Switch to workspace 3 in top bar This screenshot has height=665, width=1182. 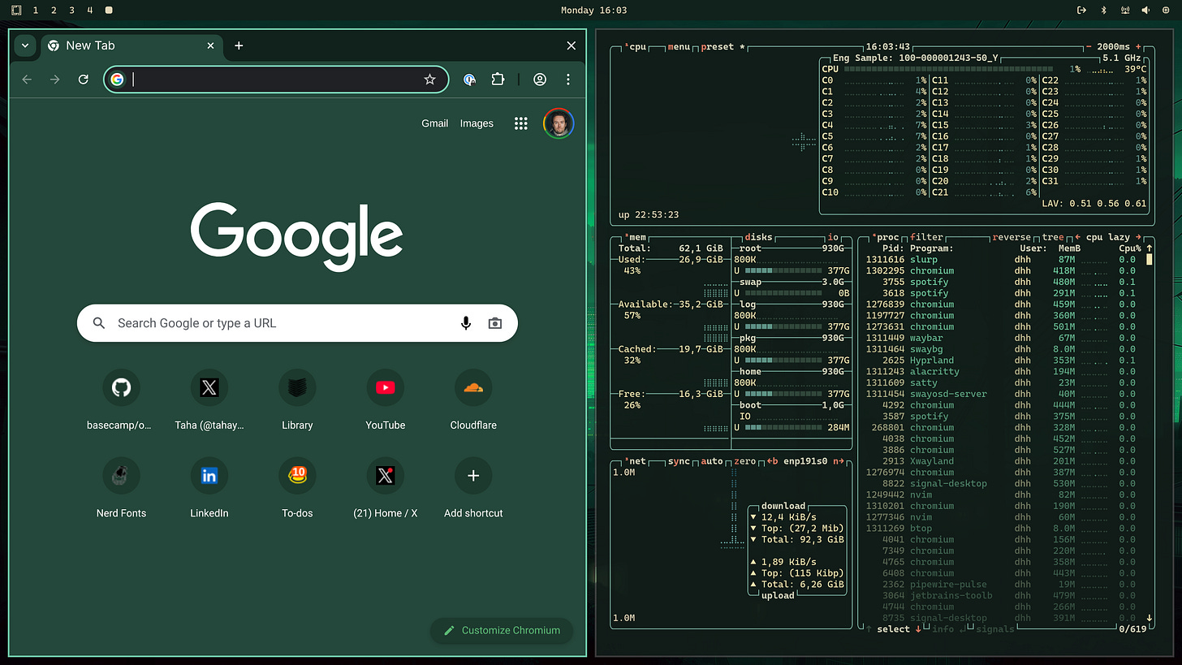(71, 10)
